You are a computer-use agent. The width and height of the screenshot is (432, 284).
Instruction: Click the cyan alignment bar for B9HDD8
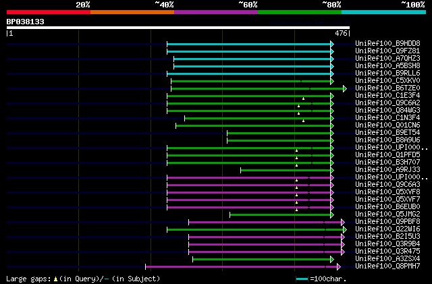(249, 44)
